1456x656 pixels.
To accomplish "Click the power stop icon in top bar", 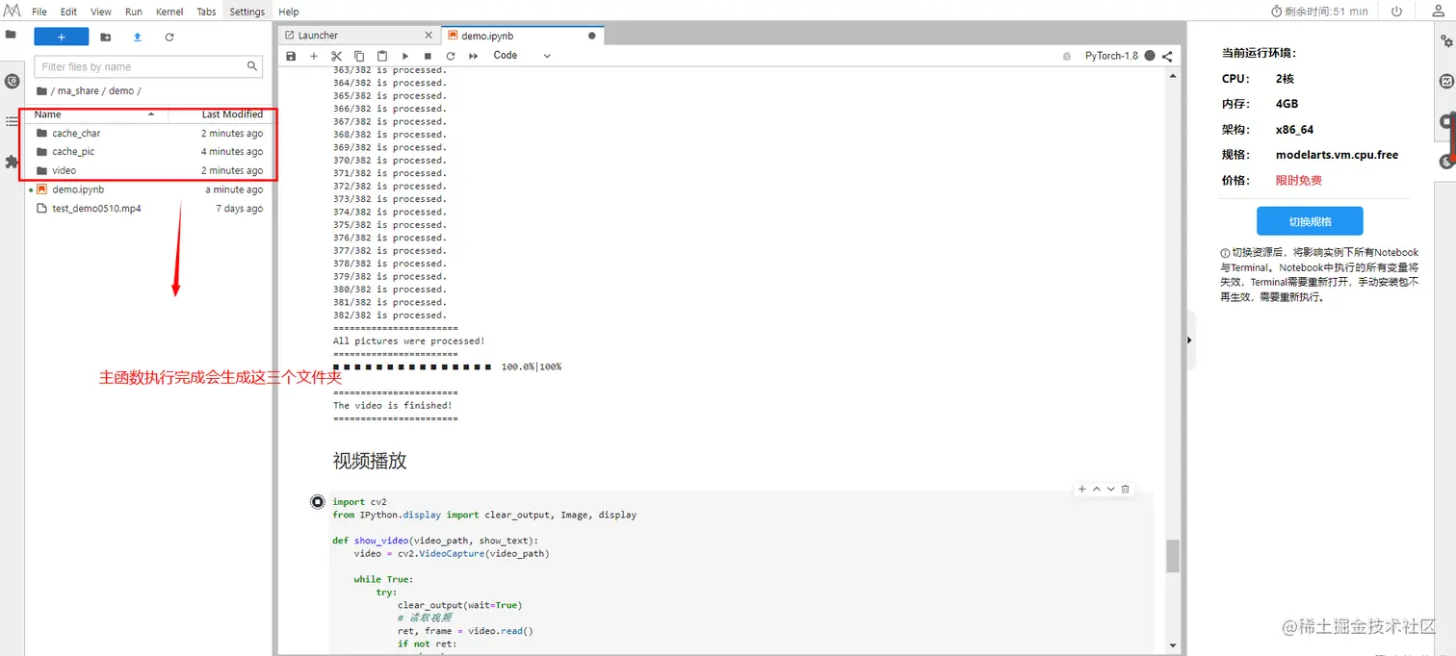I will (1396, 12).
